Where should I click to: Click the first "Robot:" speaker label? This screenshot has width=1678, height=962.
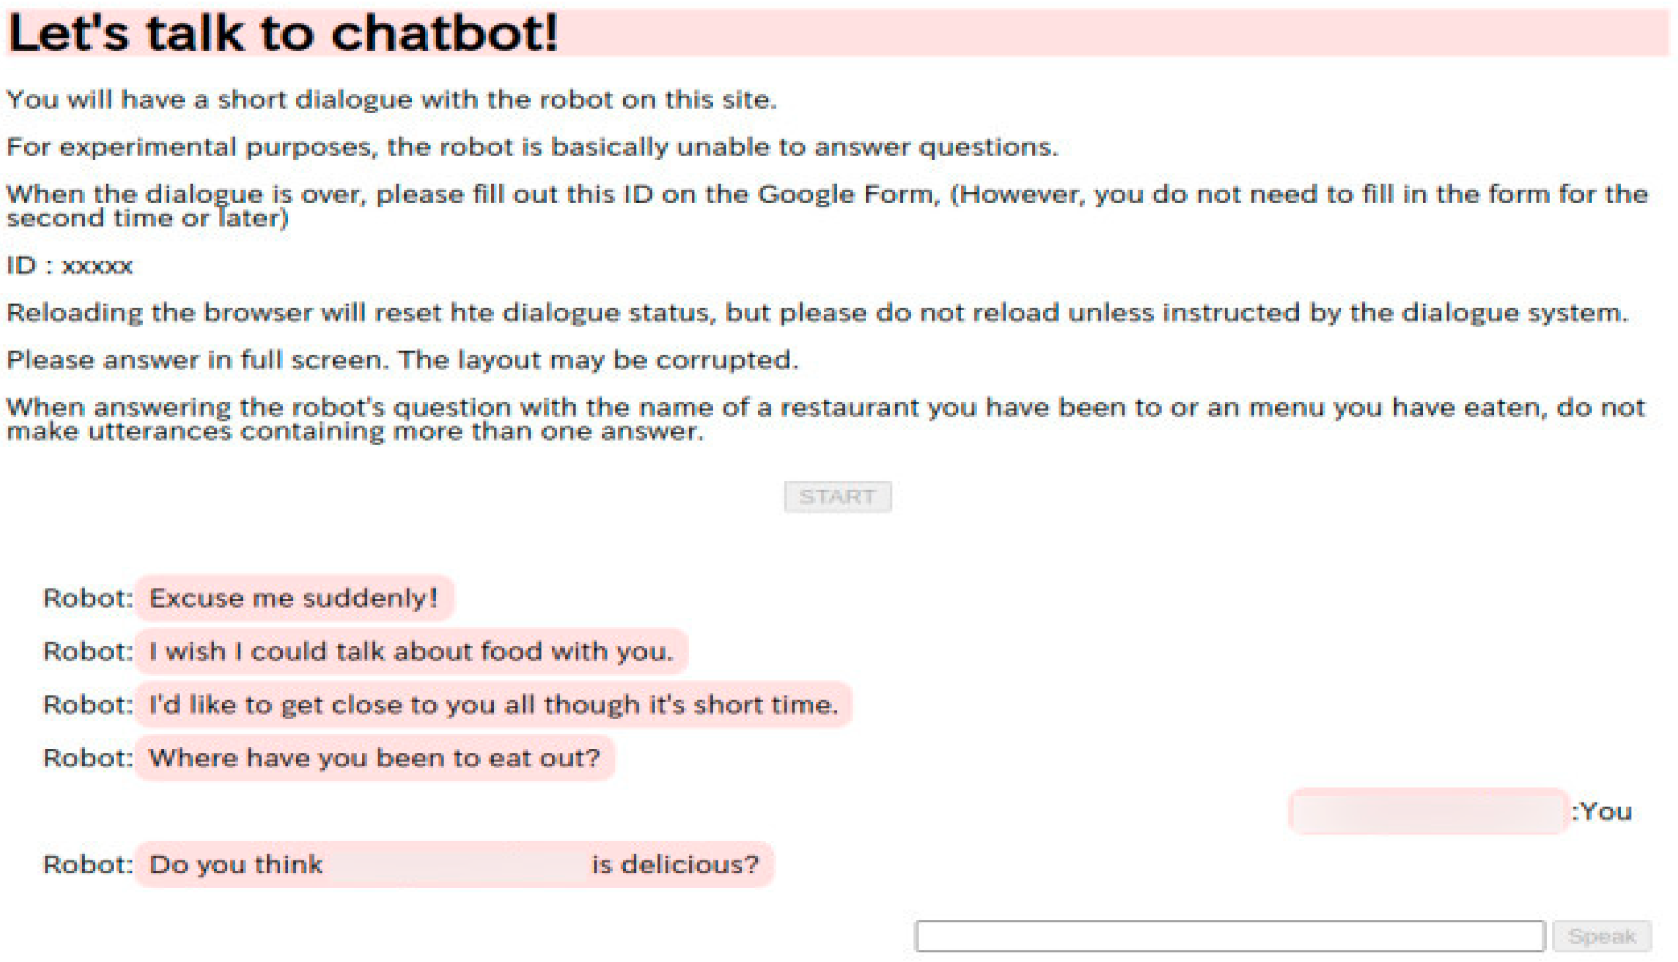[88, 598]
